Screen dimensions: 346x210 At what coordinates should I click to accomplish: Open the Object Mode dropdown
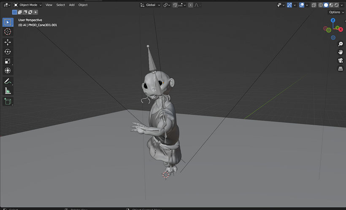(28, 5)
